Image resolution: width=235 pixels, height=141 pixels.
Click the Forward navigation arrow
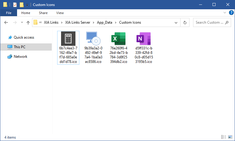coord(15,22)
